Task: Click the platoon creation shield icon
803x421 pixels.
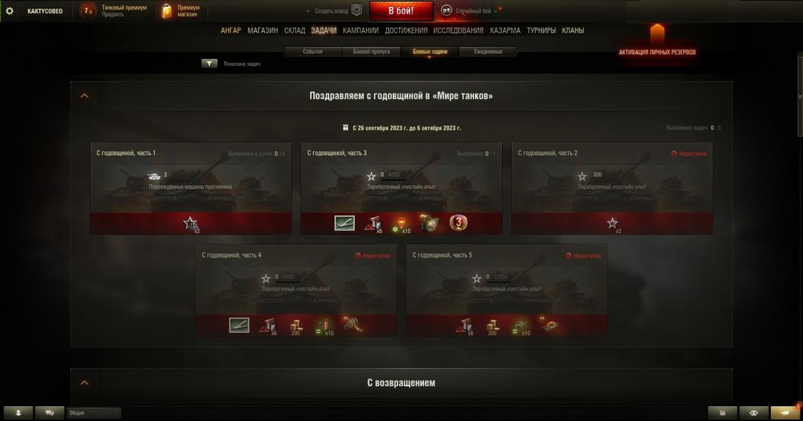Action: point(357,11)
